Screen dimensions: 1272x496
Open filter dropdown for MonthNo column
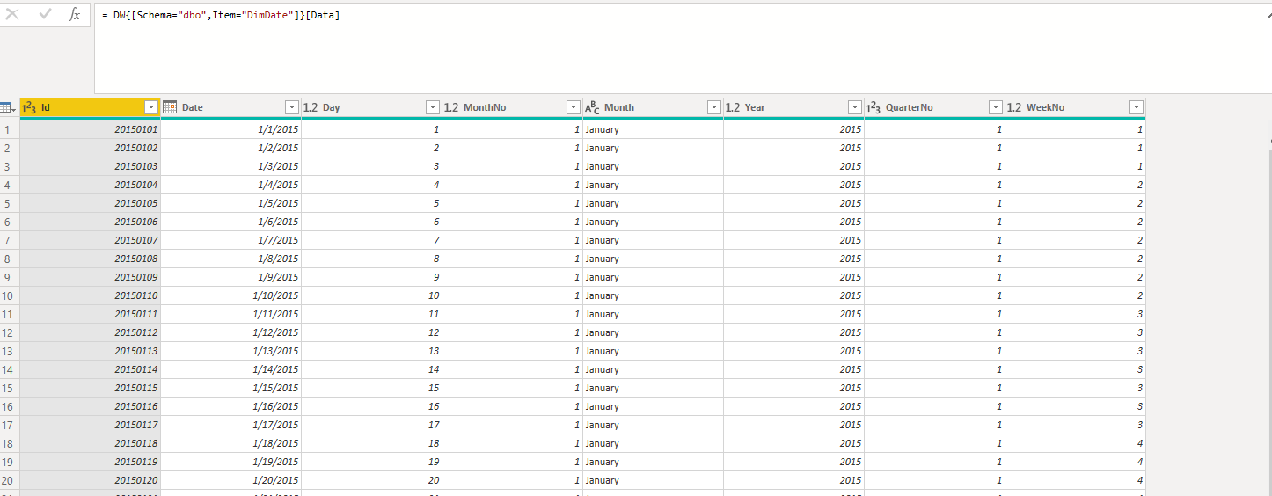click(574, 107)
